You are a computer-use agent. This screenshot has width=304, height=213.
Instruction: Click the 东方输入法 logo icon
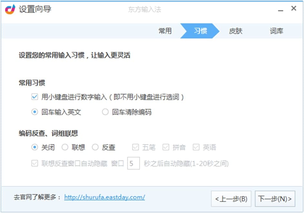[x=10, y=9]
